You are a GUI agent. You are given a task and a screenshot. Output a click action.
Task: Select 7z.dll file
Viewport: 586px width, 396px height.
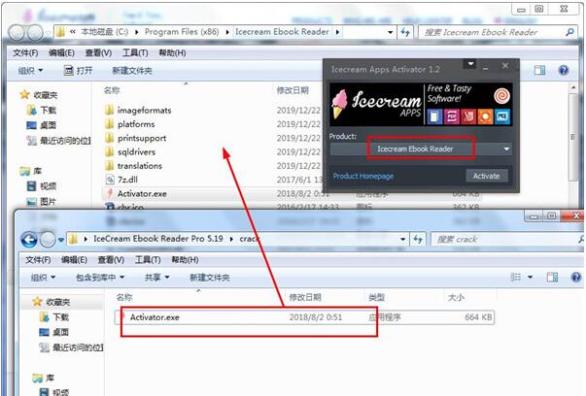click(x=127, y=180)
